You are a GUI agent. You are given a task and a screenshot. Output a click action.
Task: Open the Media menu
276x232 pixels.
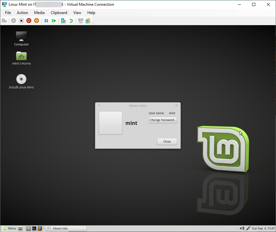click(39, 13)
